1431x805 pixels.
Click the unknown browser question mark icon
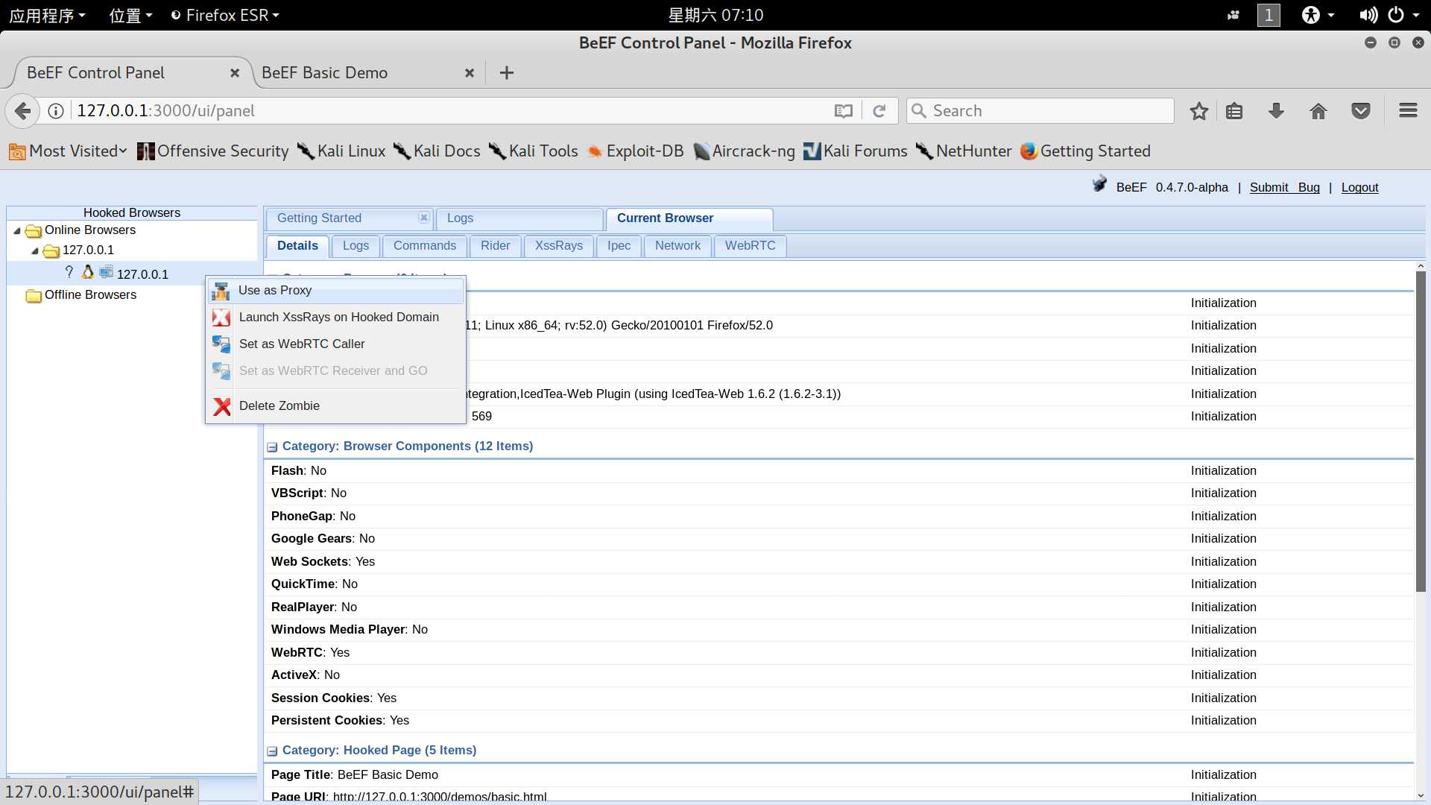click(x=69, y=272)
